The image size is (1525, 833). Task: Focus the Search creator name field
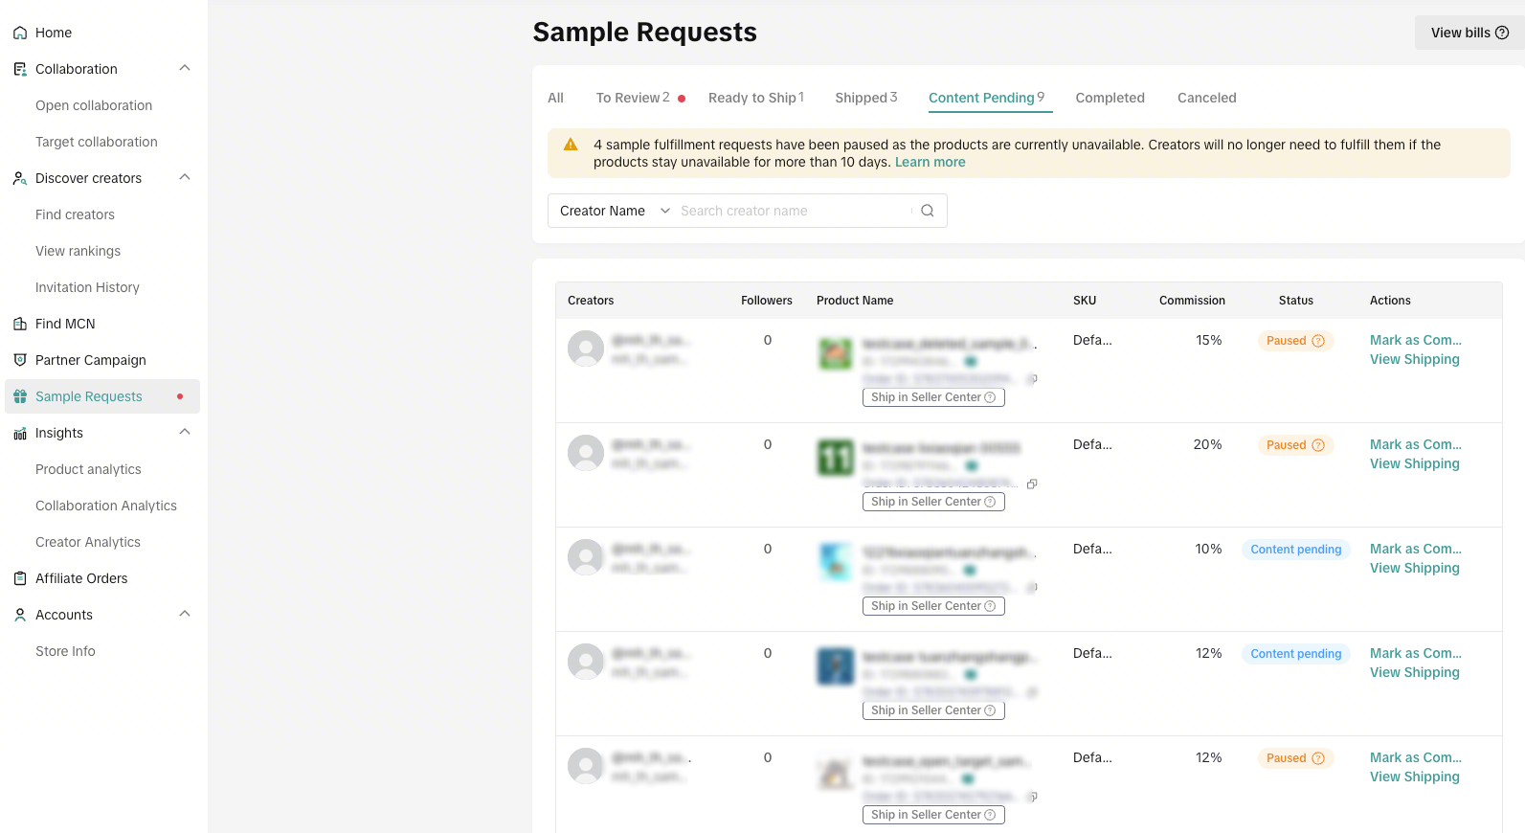pos(793,211)
